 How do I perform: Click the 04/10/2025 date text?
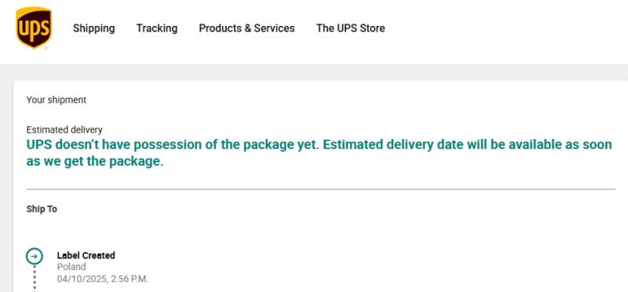[x=82, y=279]
